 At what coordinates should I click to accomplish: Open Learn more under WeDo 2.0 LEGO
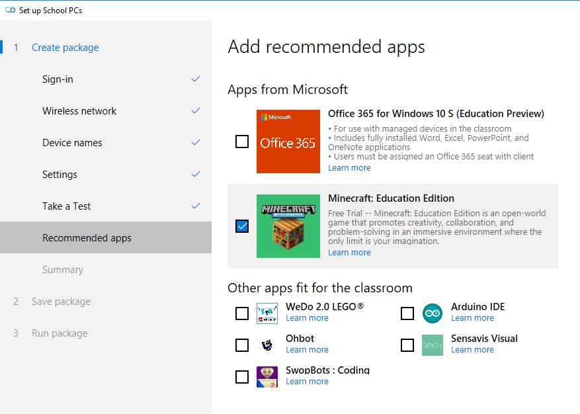(307, 318)
